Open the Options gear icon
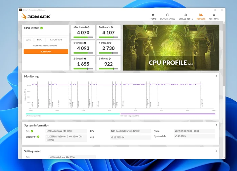Viewport: 237px width, 171px height. 214,15
